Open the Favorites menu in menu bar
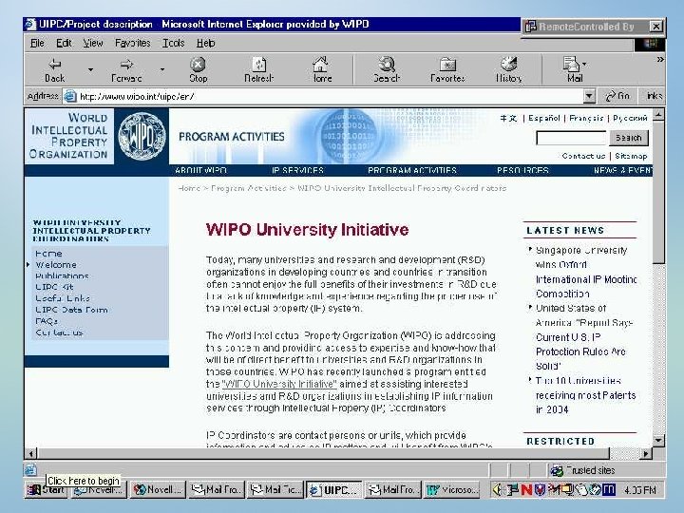Image resolution: width=684 pixels, height=513 pixels. (133, 43)
